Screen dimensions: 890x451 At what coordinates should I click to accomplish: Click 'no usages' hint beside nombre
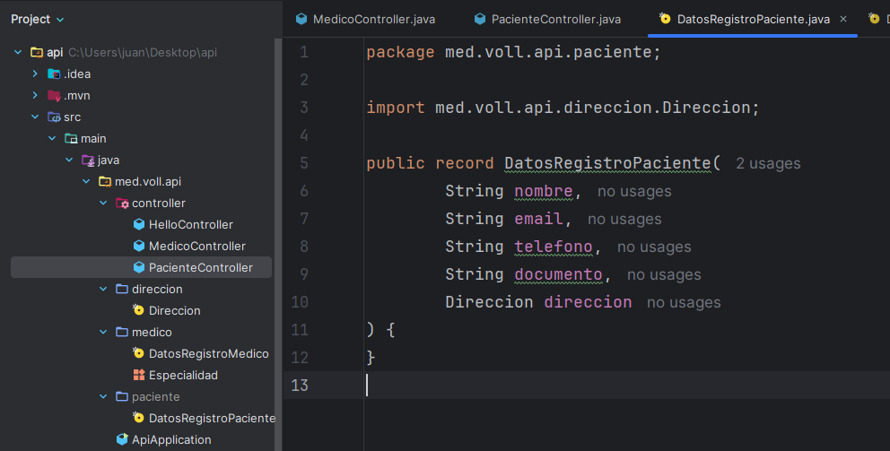point(634,191)
